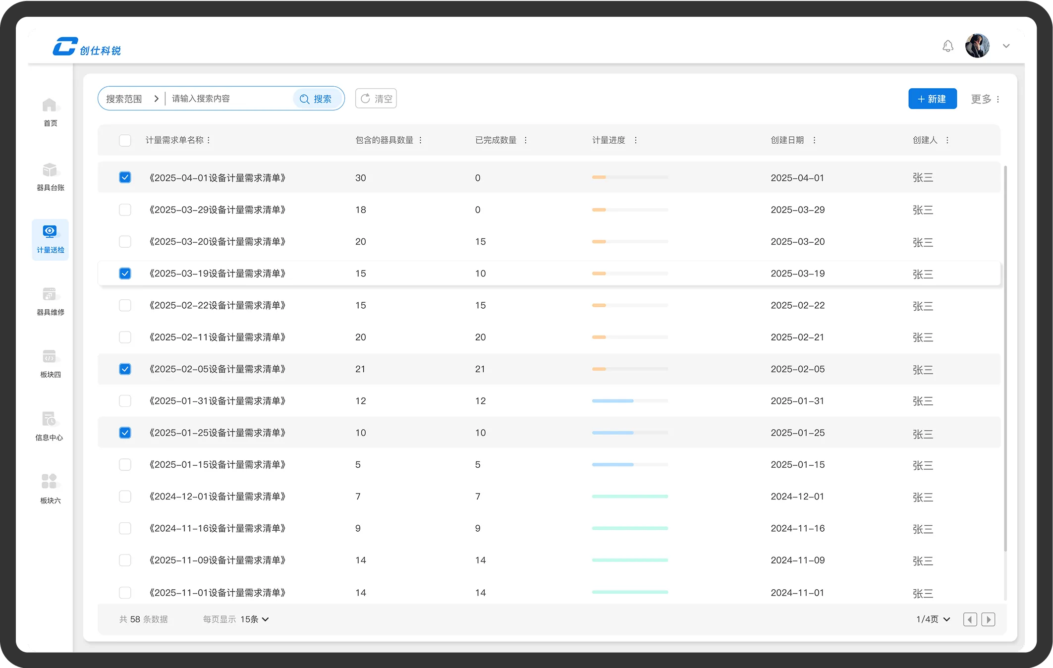Image resolution: width=1053 pixels, height=668 pixels.
Task: Click progress bar of 2025-04-01 row
Action: tap(630, 177)
